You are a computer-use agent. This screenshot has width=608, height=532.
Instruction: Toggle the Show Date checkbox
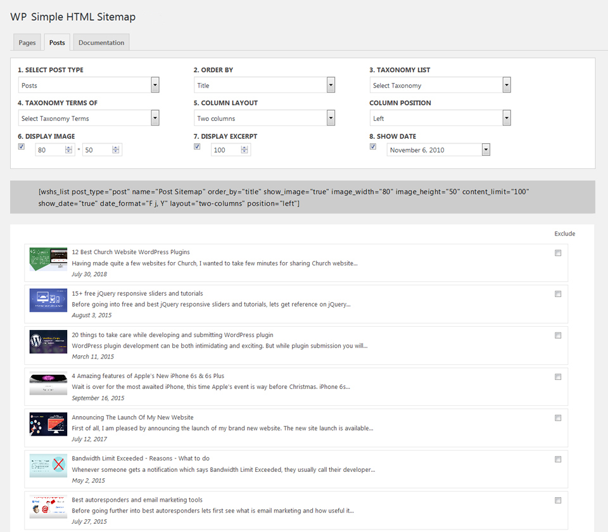[x=373, y=146]
